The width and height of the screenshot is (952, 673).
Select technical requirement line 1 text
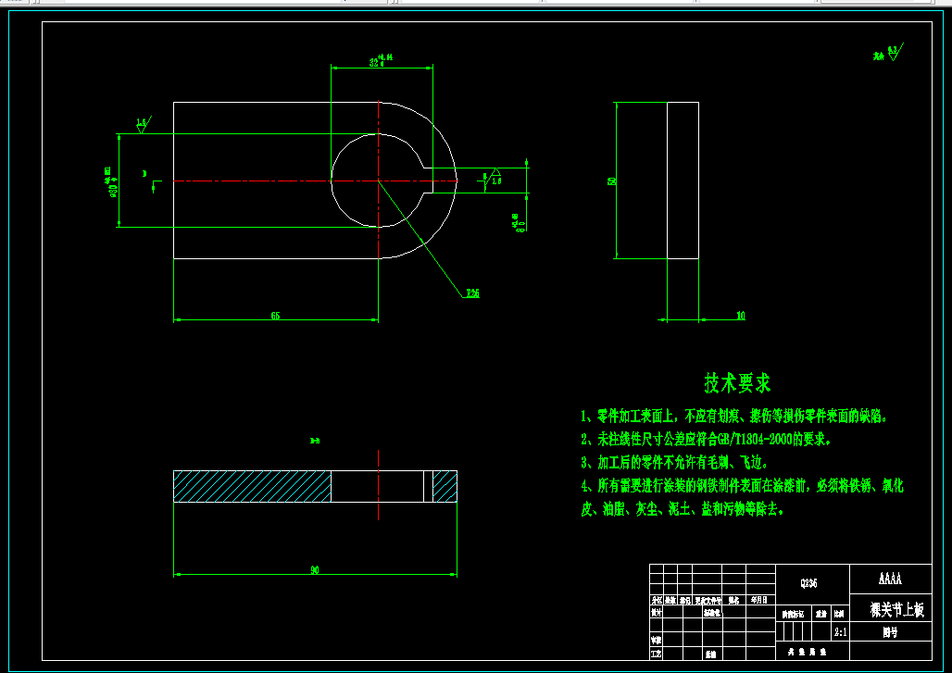(x=734, y=417)
